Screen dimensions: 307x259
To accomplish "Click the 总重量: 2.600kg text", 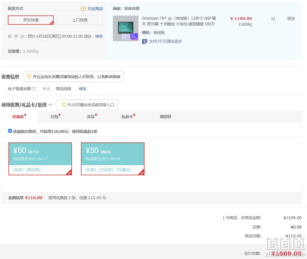I will point(23,51).
